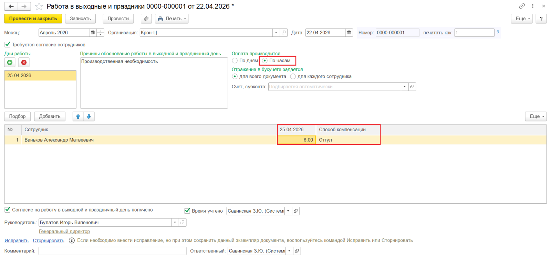The width and height of the screenshot is (551, 258).
Task: Click the Подбор button
Action: (x=18, y=116)
